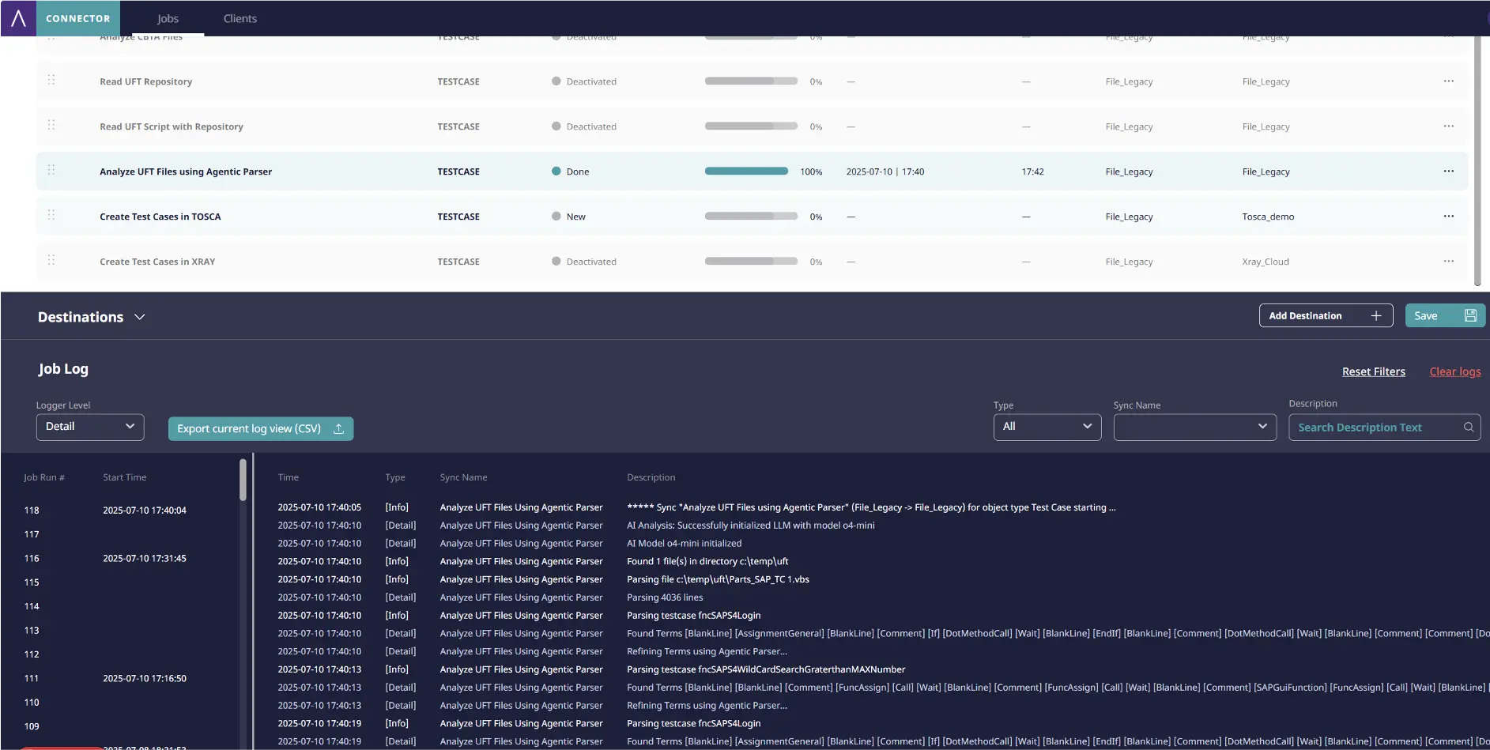Open the three-dot menu for Analyze UFT Files using Agentic Parser
1490x750 pixels.
(x=1448, y=171)
